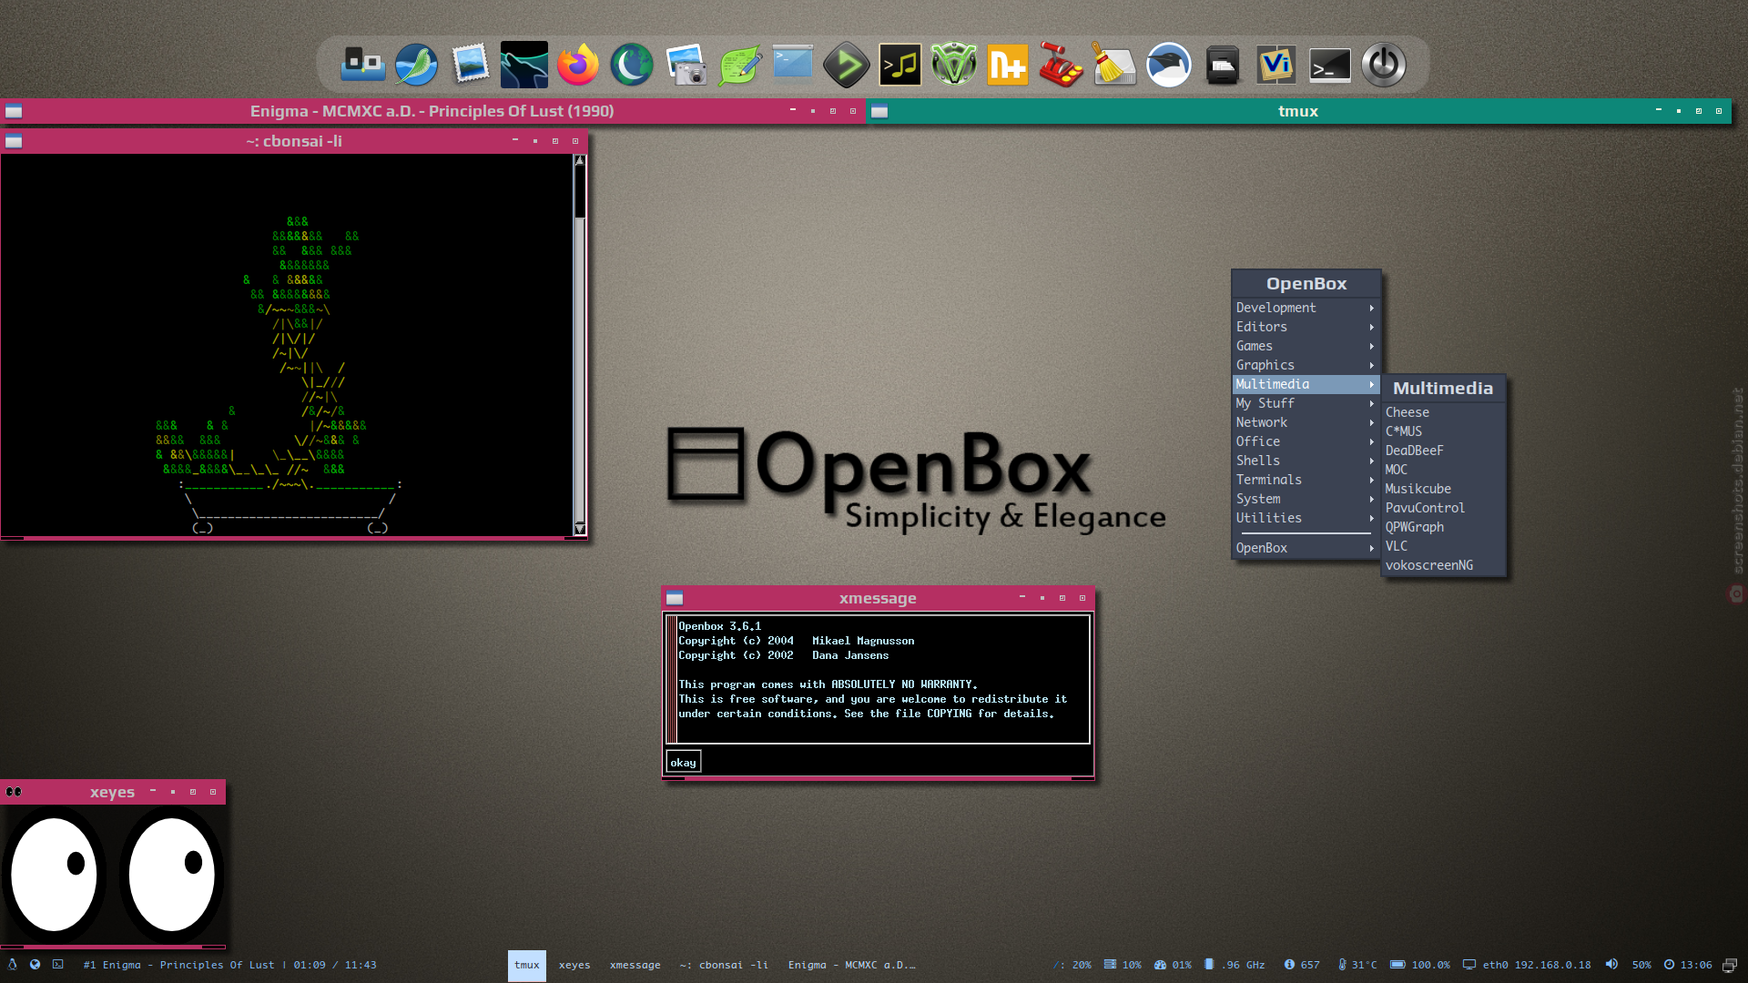This screenshot has height=983, width=1748.
Task: Open the camera screenshot tool in dock
Action: click(686, 66)
